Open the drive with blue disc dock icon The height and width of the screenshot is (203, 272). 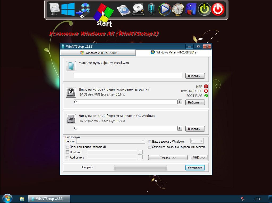tap(124, 10)
